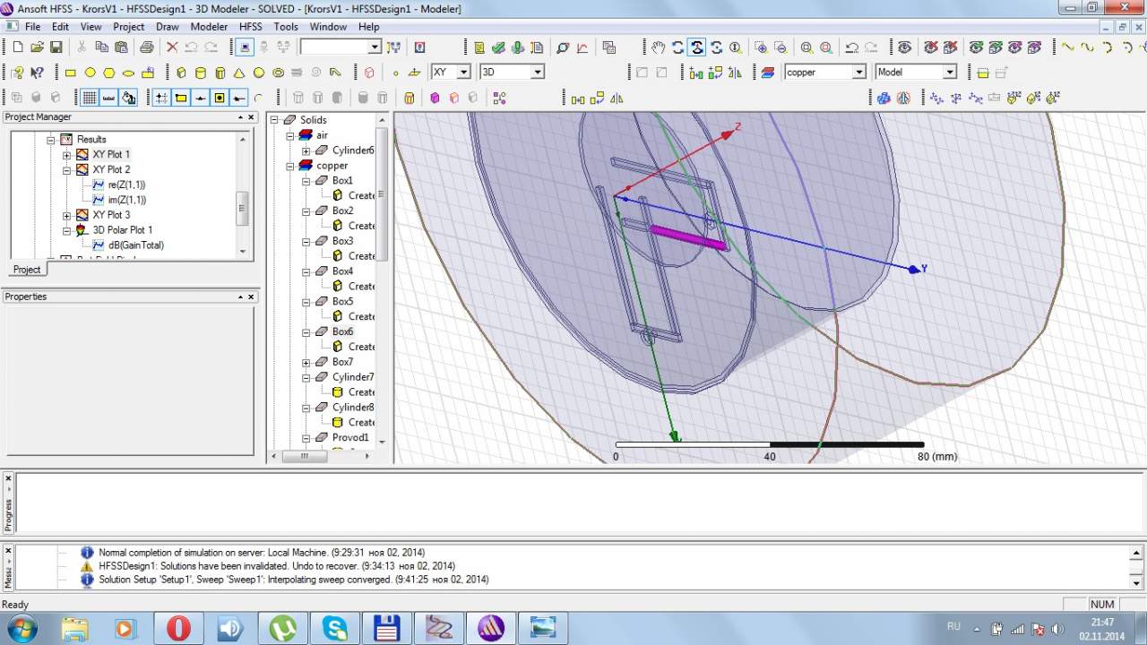Expand the Box7 tree node

(x=306, y=363)
